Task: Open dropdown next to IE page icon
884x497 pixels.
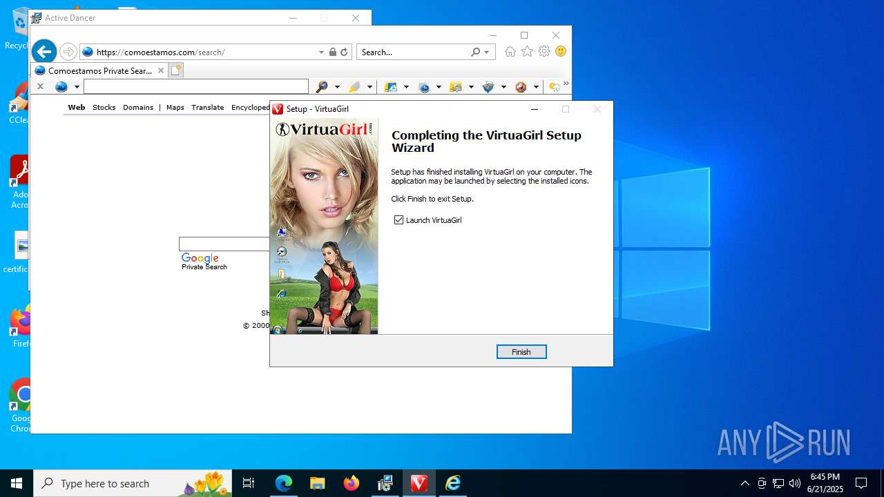Action: (406, 87)
